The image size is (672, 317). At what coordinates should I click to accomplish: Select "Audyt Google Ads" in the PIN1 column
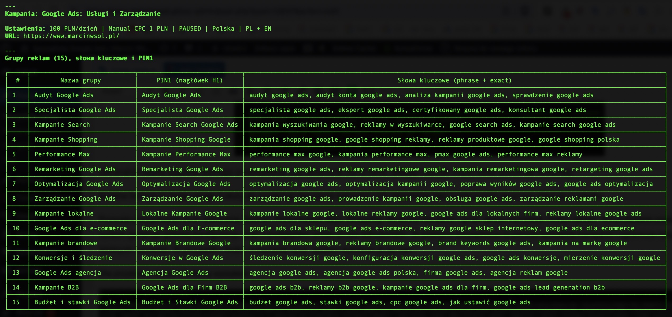(171, 95)
